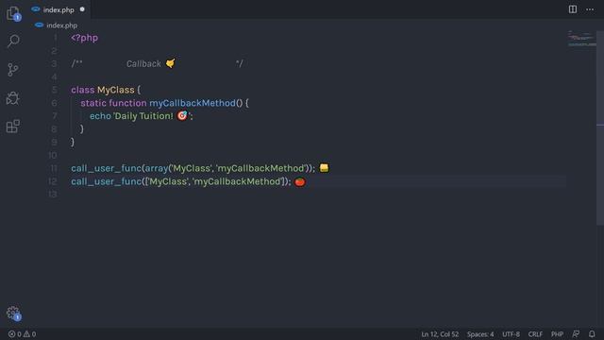The height and width of the screenshot is (340, 604).
Task: Open Source Control view
Action: click(13, 69)
